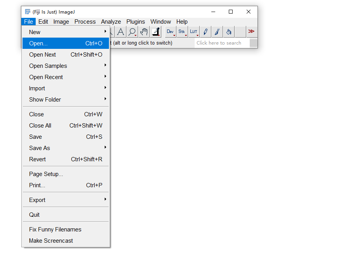
Task: Open the Analyze menu
Action: click(111, 22)
